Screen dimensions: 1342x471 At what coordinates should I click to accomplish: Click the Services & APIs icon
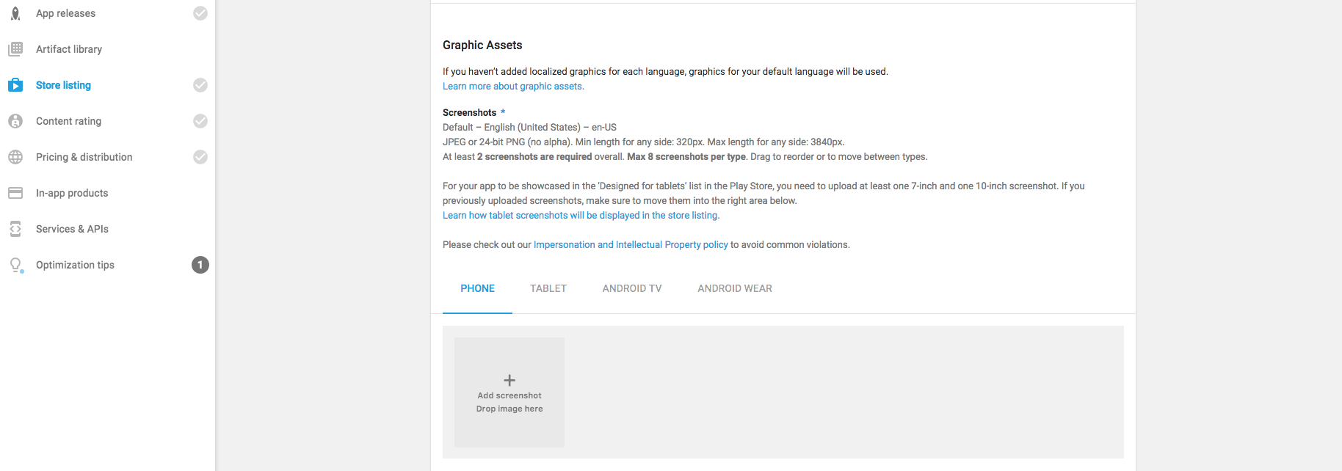click(x=15, y=229)
